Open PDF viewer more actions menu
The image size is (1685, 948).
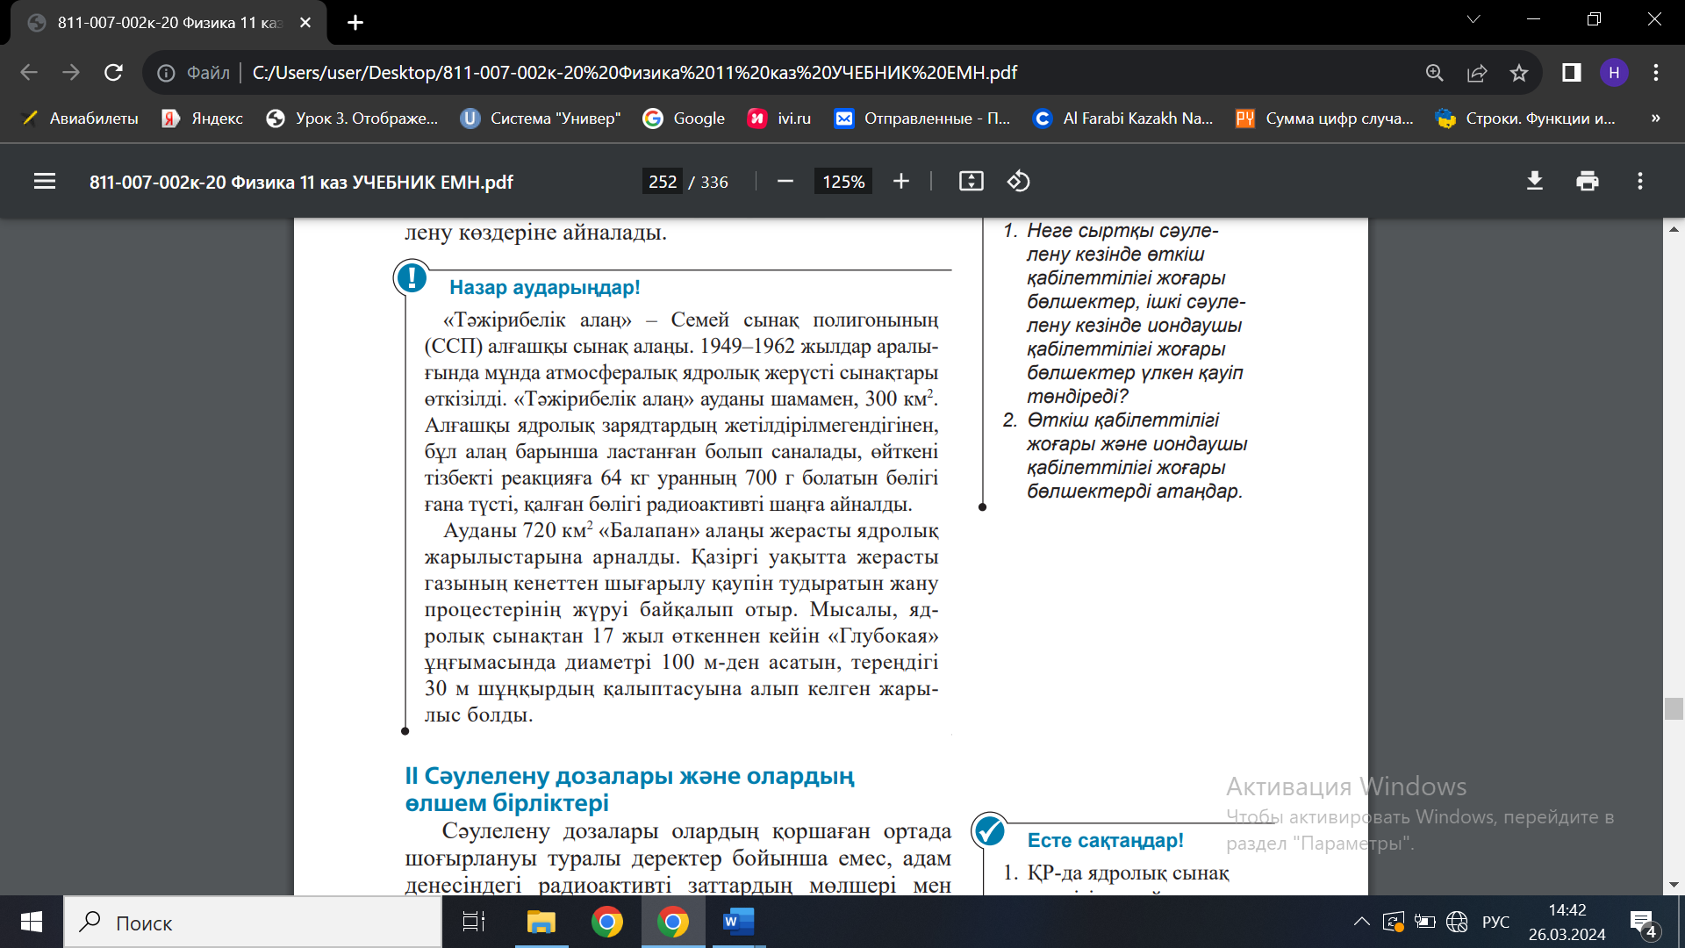pyautogui.click(x=1640, y=182)
